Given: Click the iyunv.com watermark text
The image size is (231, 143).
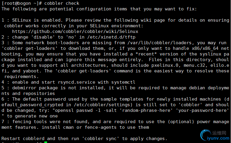Looking at the screenshot, I should [x=218, y=138].
